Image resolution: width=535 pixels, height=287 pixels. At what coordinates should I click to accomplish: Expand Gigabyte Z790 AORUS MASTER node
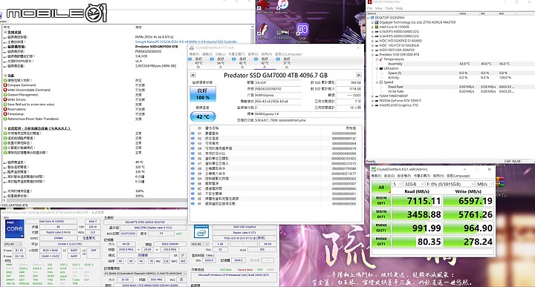click(x=372, y=22)
